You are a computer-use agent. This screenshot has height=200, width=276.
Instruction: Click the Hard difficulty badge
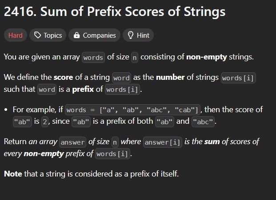coord(16,35)
